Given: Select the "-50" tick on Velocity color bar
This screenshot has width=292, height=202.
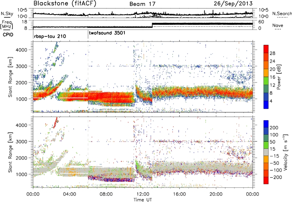Looking at the screenshot, I should (x=274, y=163).
